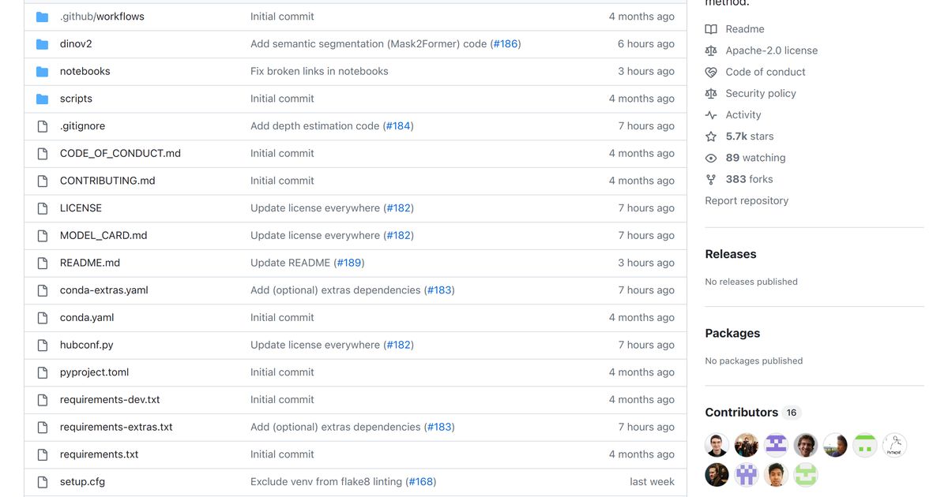Click the Security policy shield icon
The width and height of the screenshot is (948, 497).
[712, 93]
